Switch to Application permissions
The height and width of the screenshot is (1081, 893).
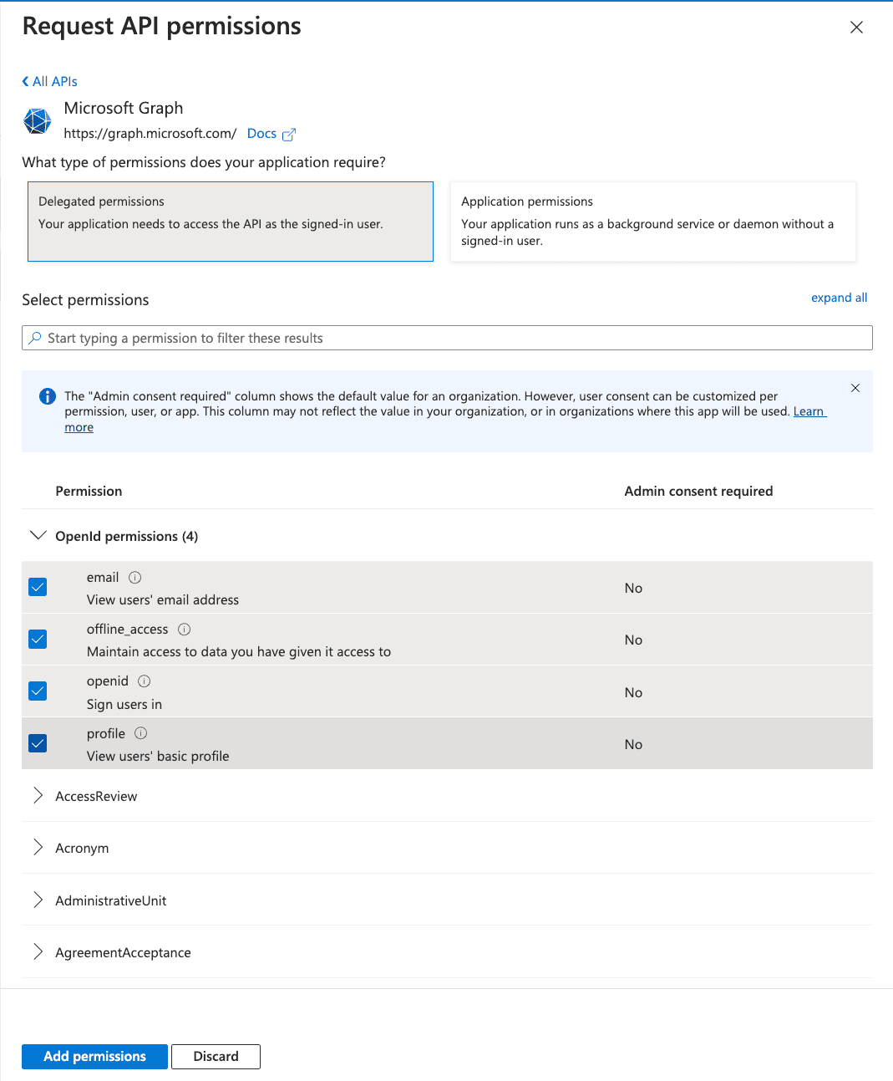pos(652,221)
